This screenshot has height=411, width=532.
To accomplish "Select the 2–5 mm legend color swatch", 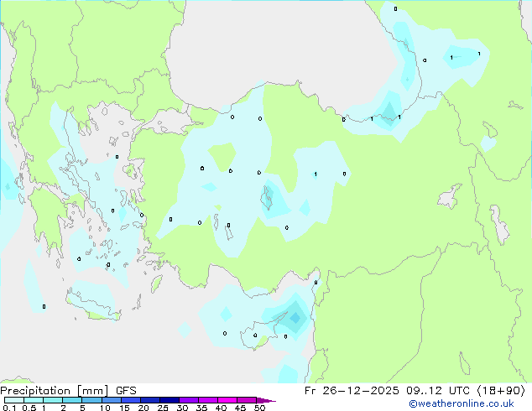I will click(x=72, y=400).
